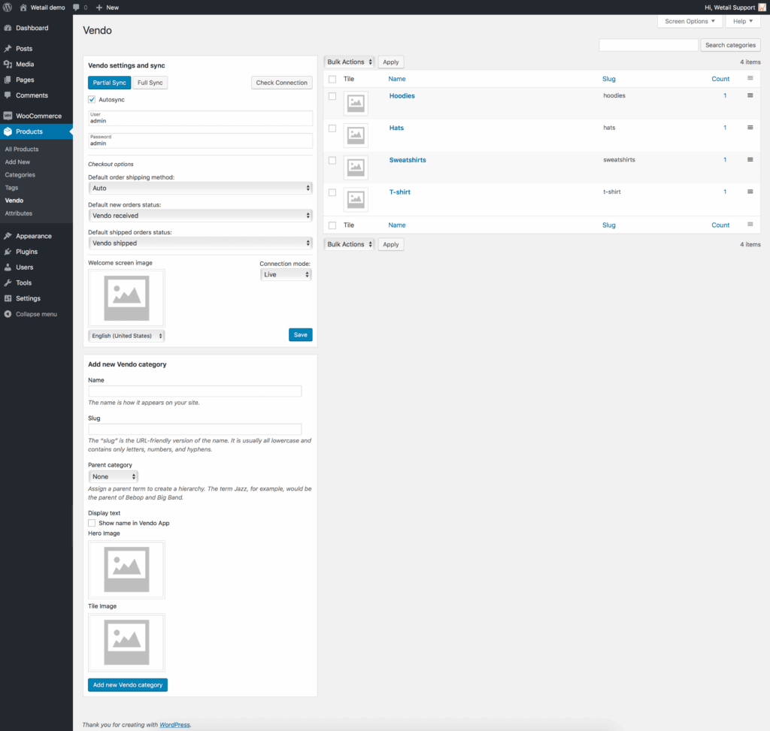
Task: Open the Sweatshirts category link
Action: pyautogui.click(x=407, y=160)
